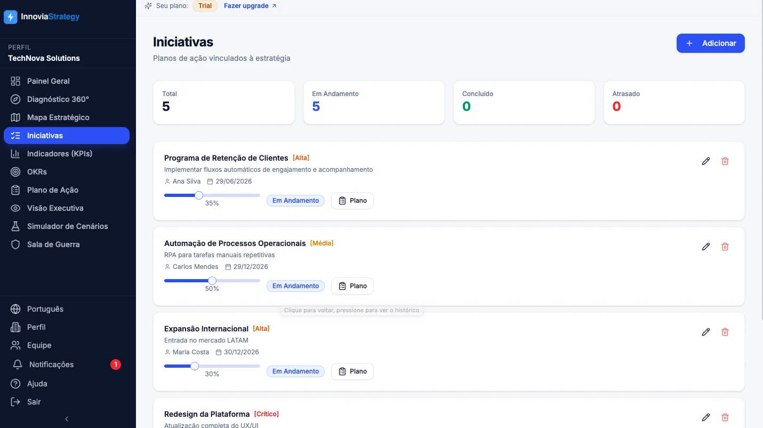Open Plano de Ação from sidebar
The height and width of the screenshot is (428, 763).
67,190
